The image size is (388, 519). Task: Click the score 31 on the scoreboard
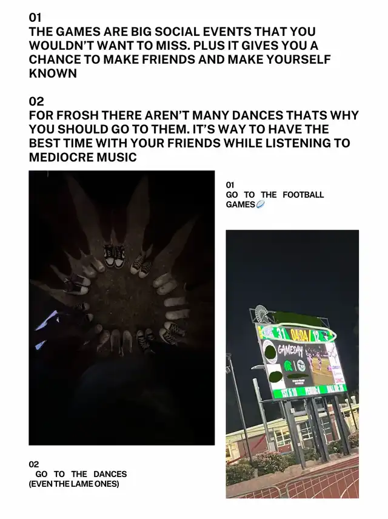281,334
